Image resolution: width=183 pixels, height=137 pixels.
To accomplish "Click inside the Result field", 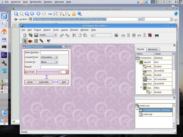I will pyautogui.click(x=54, y=67).
